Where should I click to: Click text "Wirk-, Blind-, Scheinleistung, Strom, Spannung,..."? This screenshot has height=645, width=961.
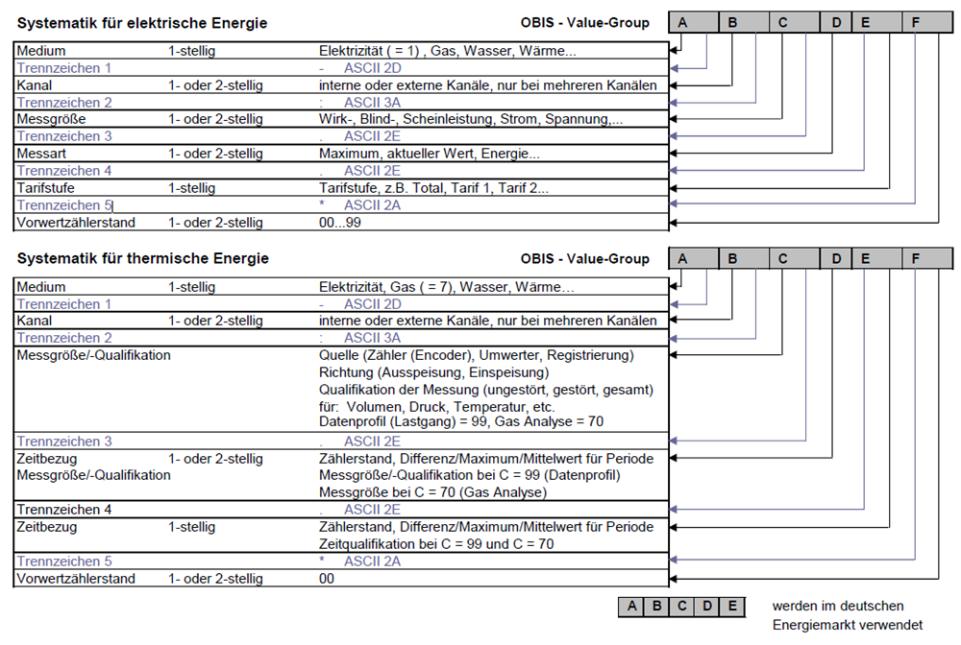471,119
